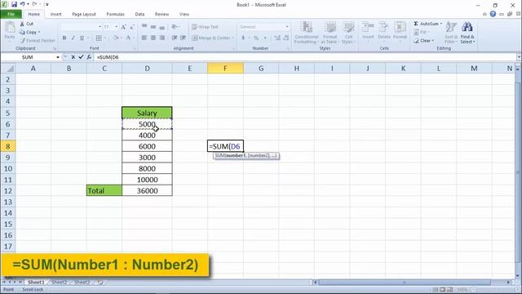Viewport: 522px width, 294px height.
Task: Click the Insert Function fx button
Action: (x=89, y=57)
